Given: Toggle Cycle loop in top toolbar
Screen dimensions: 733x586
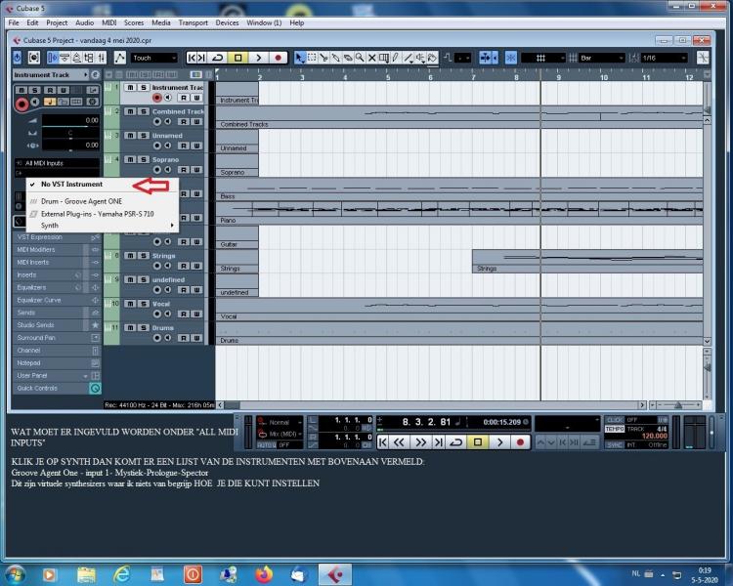Looking at the screenshot, I should point(217,58).
